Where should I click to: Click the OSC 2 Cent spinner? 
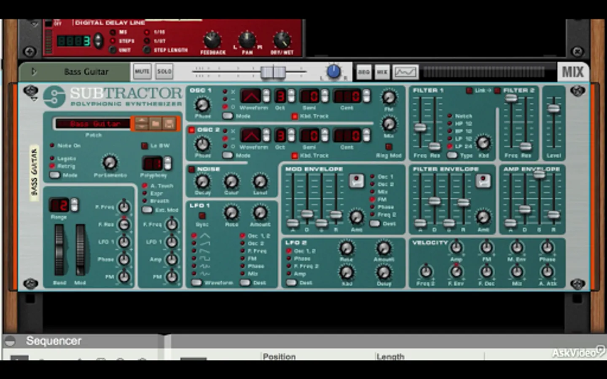click(367, 136)
